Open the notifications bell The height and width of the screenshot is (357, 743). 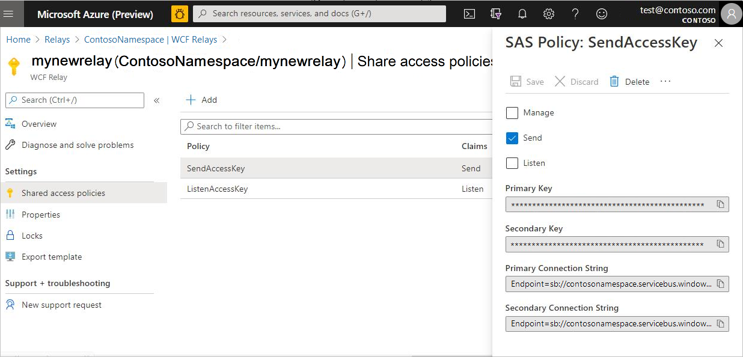coord(522,13)
